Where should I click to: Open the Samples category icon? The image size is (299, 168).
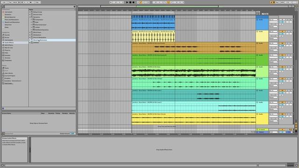pyautogui.click(x=3, y=56)
